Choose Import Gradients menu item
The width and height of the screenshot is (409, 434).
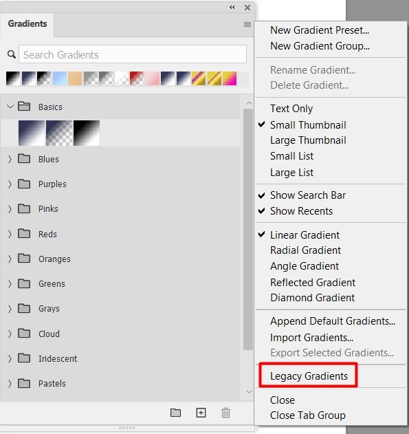311,338
